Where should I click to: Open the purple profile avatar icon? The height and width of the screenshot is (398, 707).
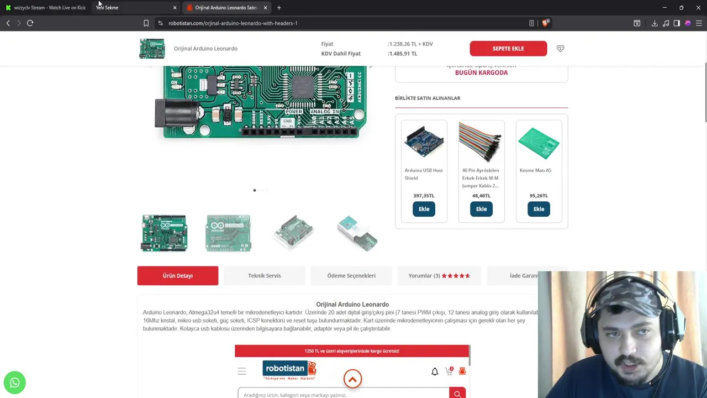pyautogui.click(x=688, y=23)
